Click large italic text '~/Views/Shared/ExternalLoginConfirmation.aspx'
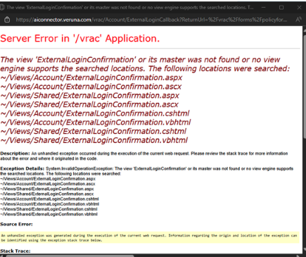 [x=89, y=96]
